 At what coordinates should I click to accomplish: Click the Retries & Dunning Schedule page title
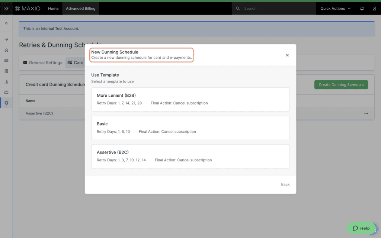click(x=60, y=45)
